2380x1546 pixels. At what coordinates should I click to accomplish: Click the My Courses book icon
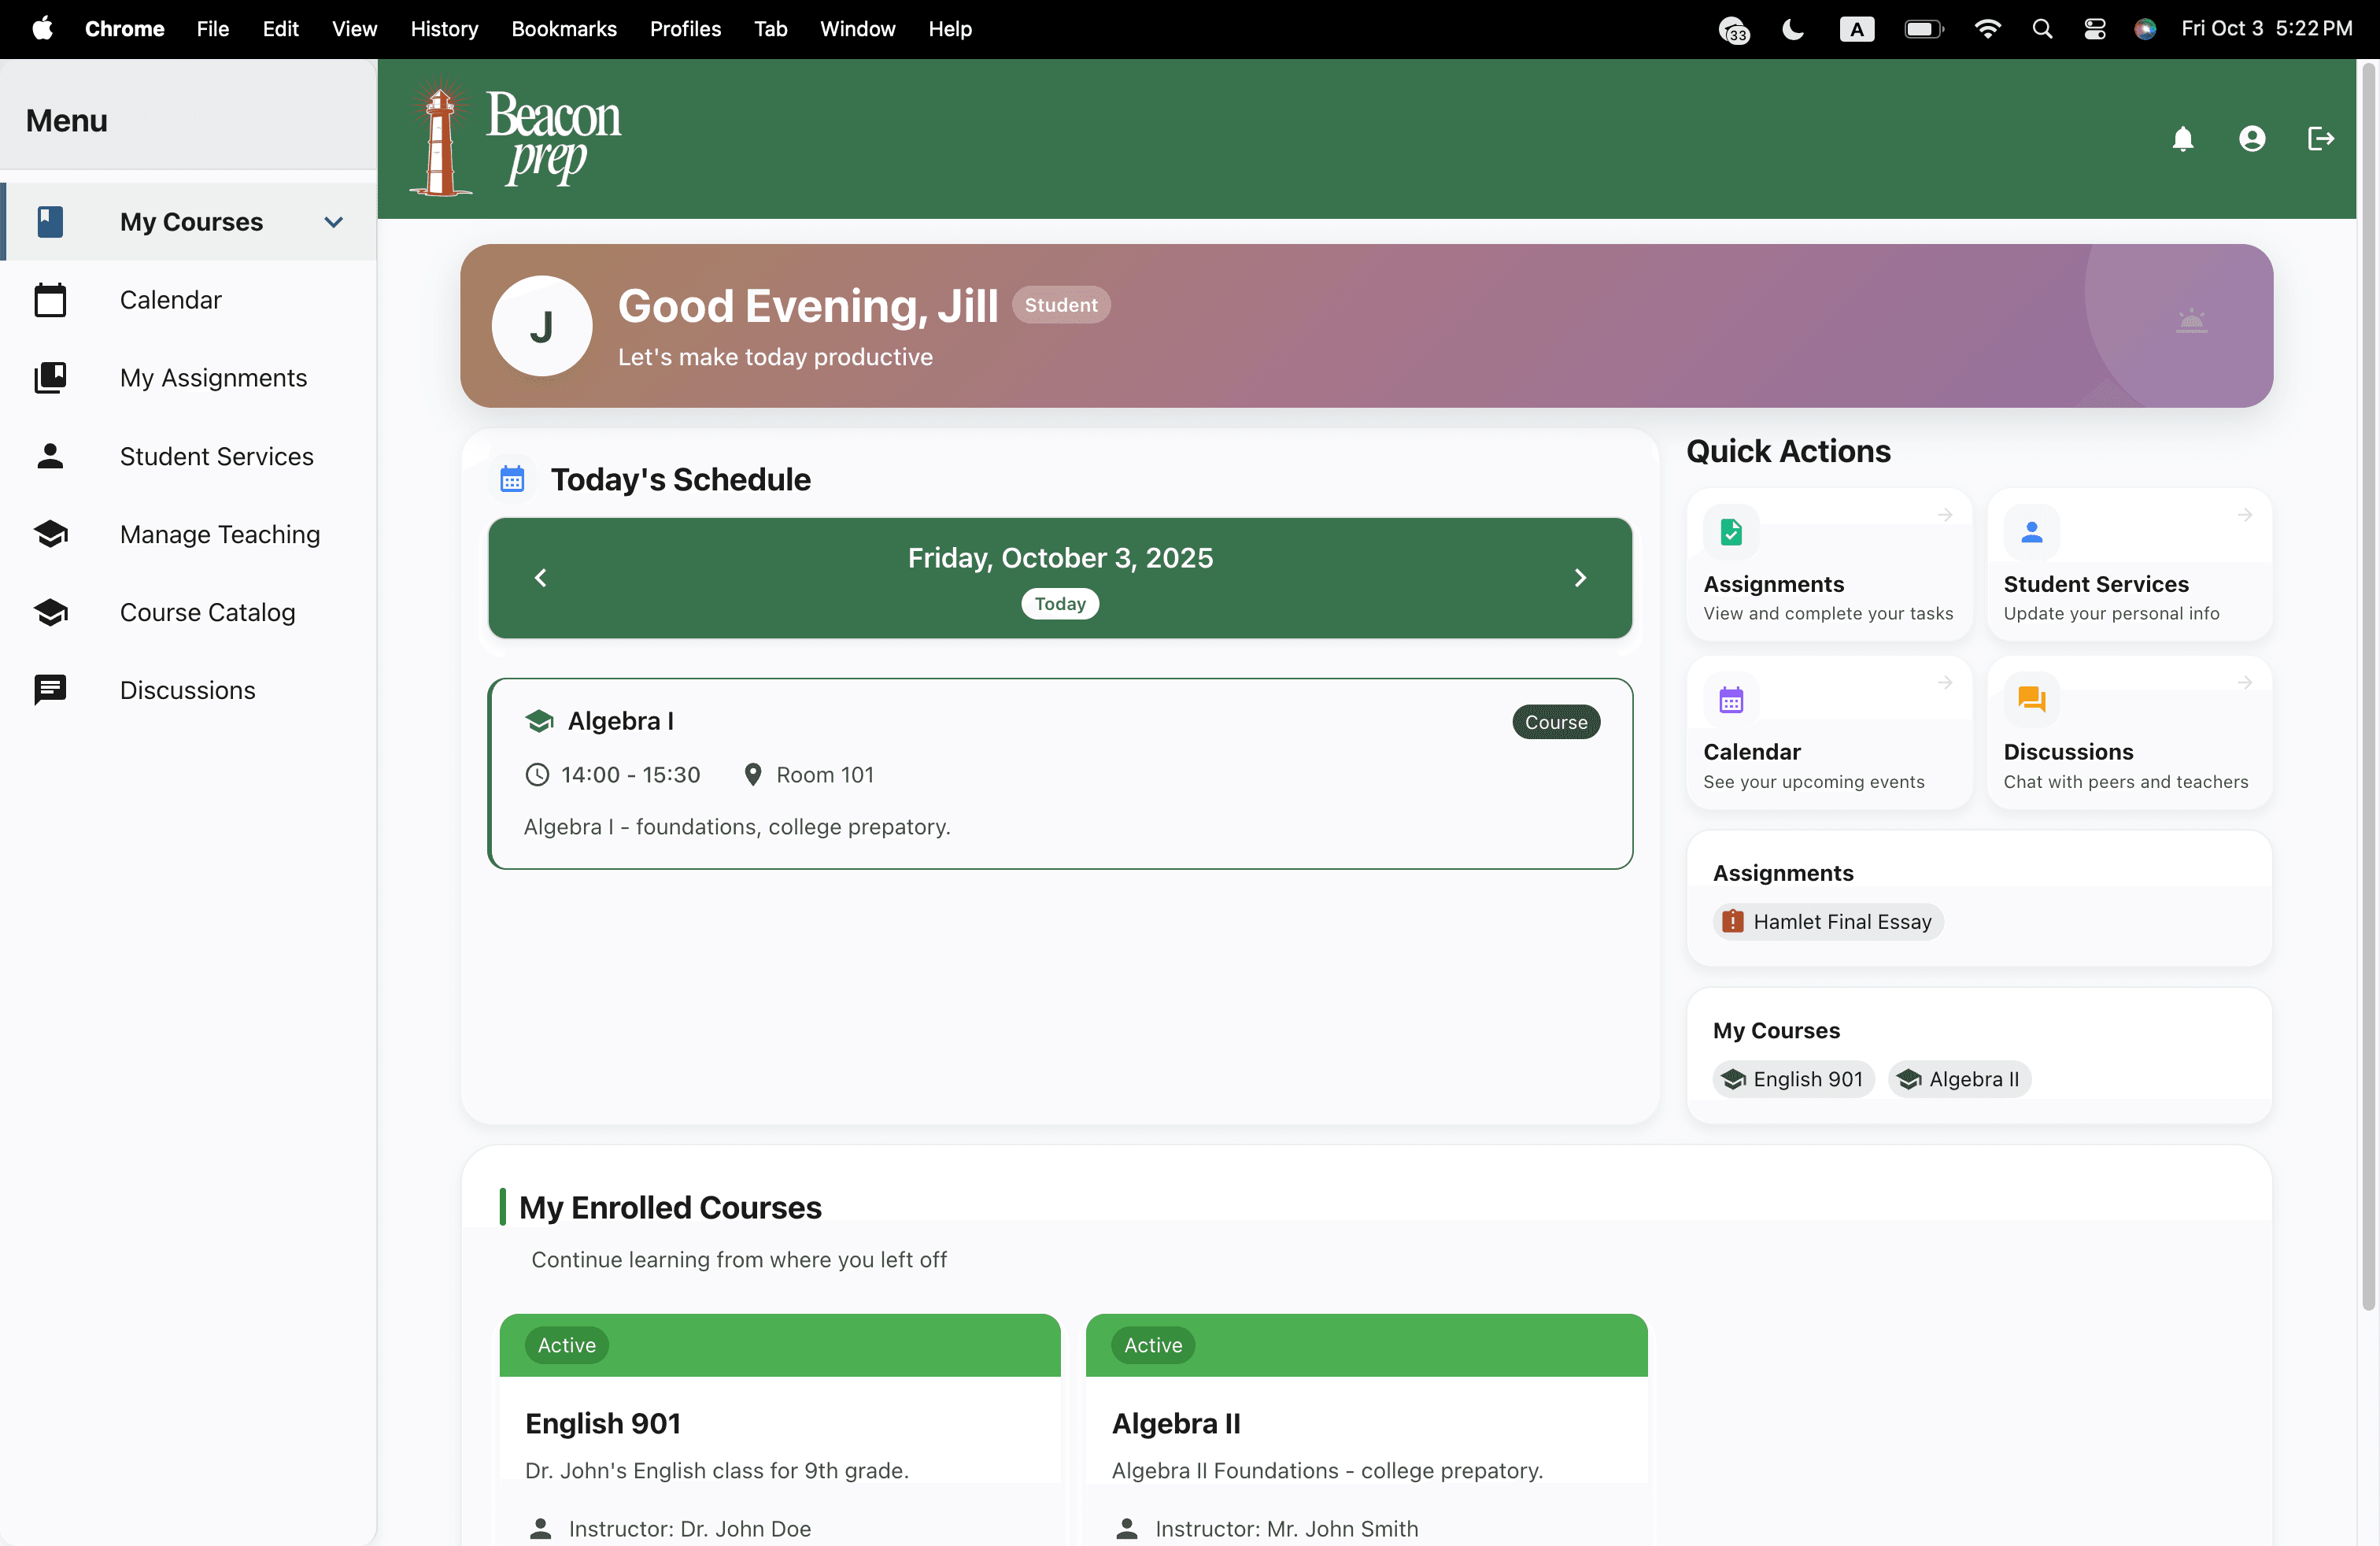pyautogui.click(x=50, y=222)
